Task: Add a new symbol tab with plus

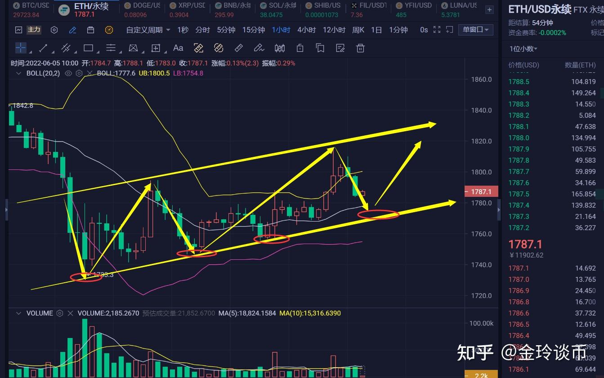Action: pos(489,9)
